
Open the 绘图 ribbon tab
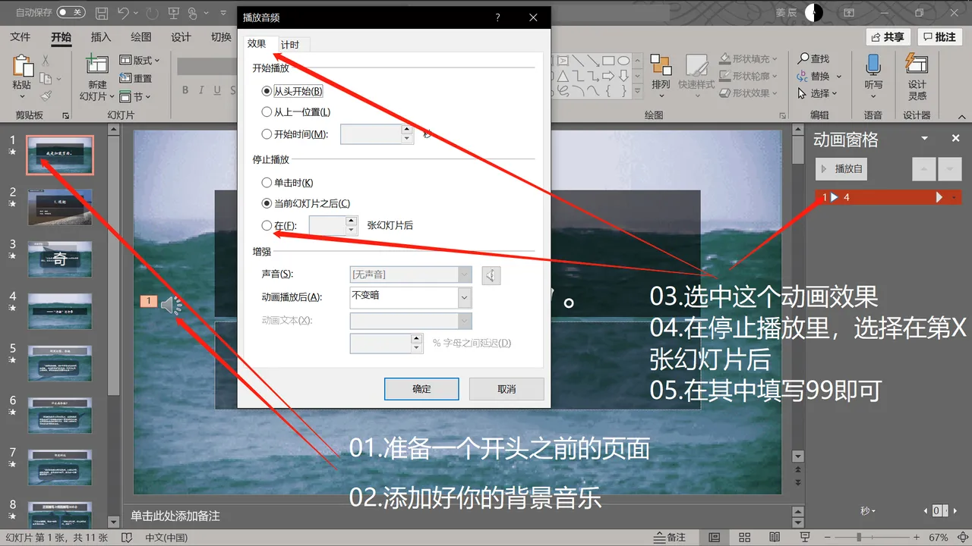coord(141,37)
